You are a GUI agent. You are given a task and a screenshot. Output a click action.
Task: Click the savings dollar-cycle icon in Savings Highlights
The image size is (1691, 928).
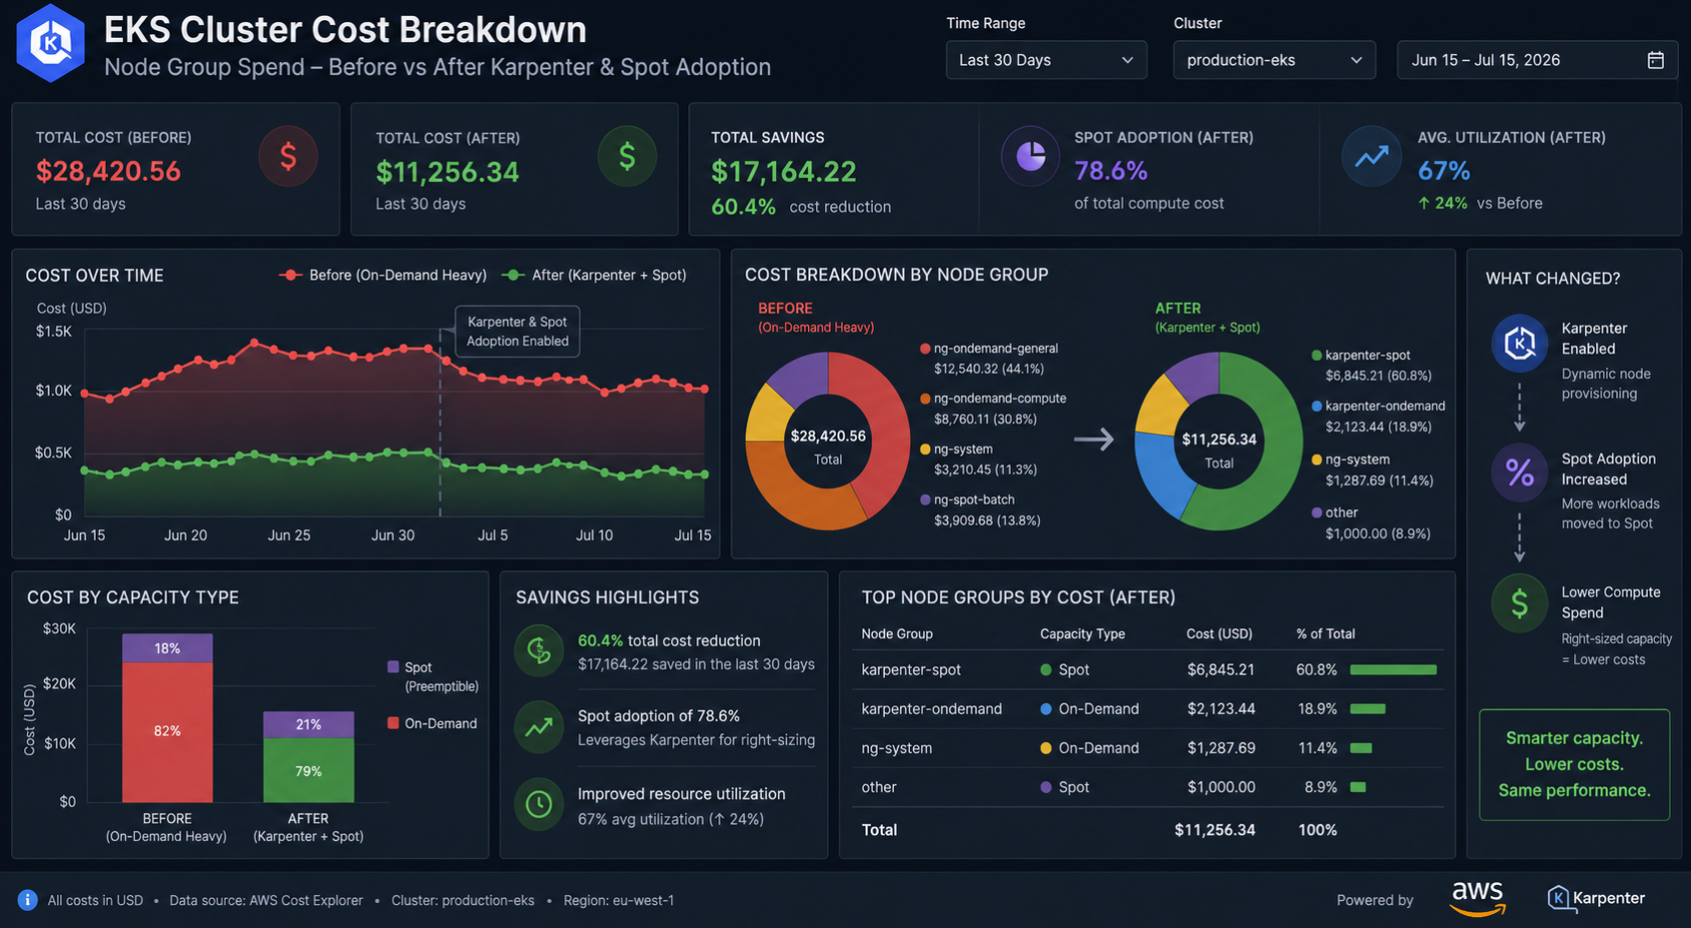[539, 651]
